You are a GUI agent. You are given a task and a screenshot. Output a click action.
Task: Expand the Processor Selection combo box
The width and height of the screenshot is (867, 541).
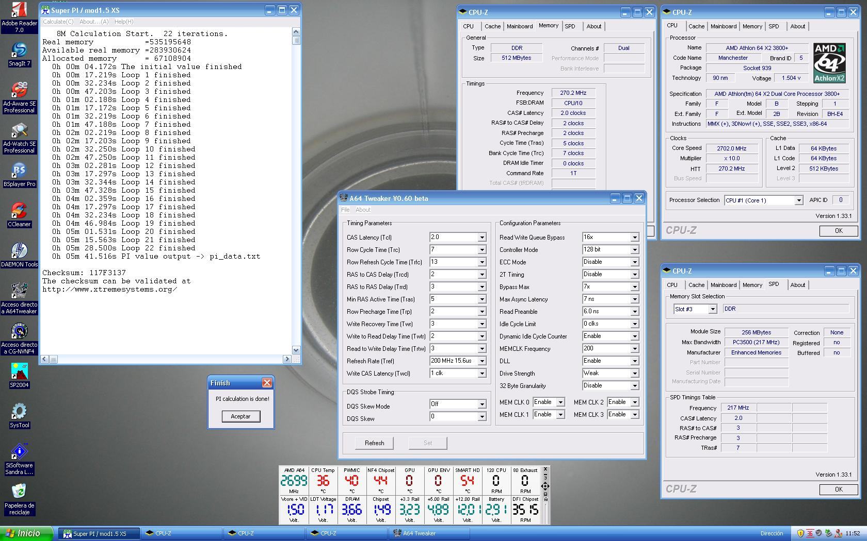click(x=798, y=200)
